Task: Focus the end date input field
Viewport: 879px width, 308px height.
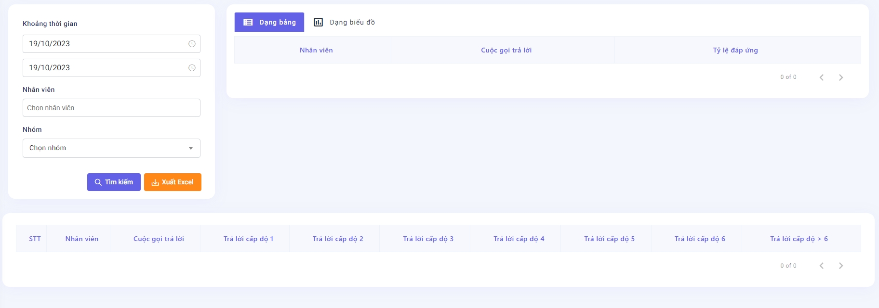Action: tap(104, 68)
